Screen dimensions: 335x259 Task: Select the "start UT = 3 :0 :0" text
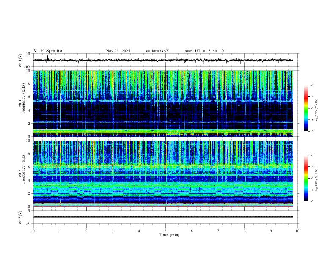click(204, 51)
